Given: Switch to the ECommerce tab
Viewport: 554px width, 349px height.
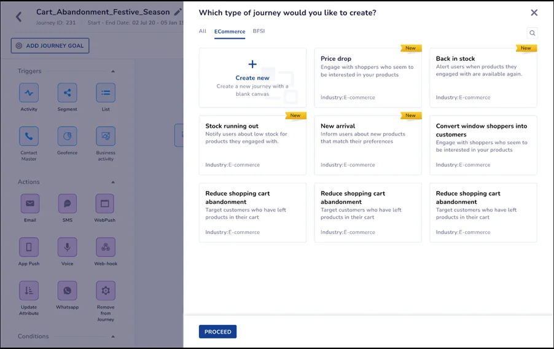Looking at the screenshot, I should [230, 31].
